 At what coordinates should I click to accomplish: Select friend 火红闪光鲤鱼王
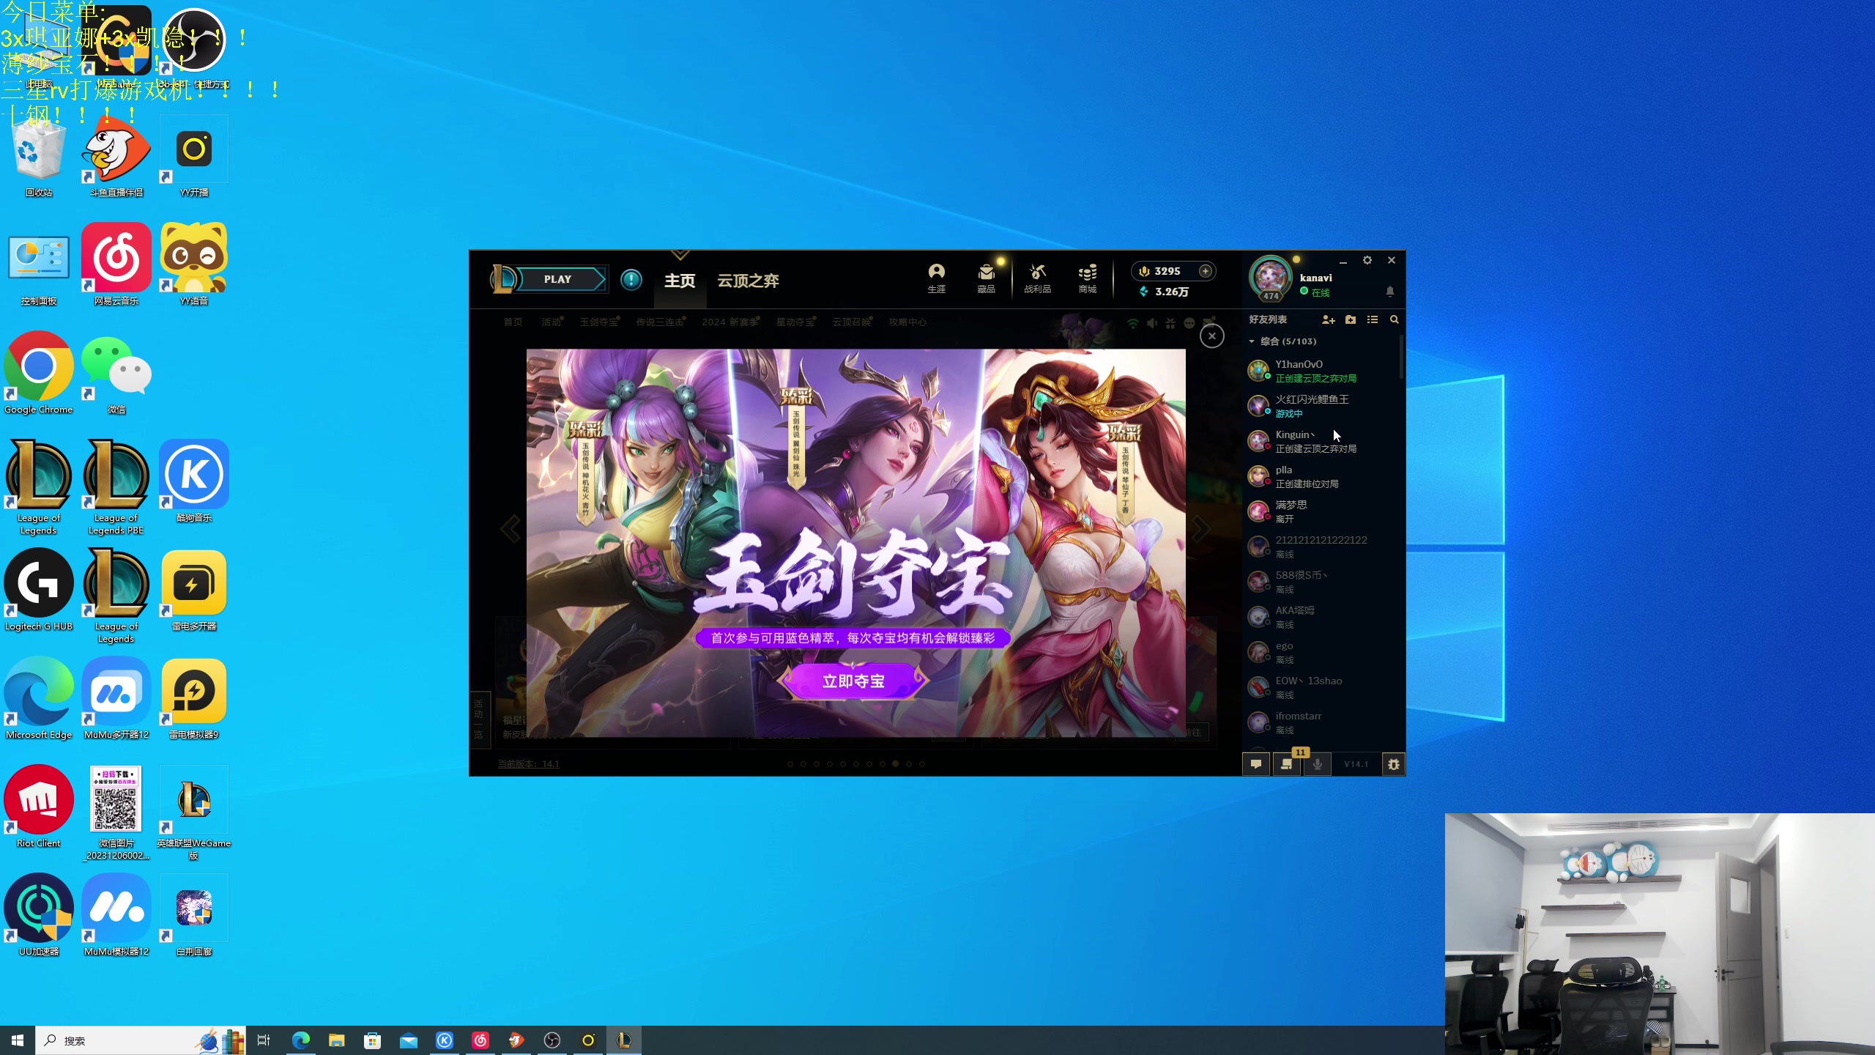point(1322,406)
